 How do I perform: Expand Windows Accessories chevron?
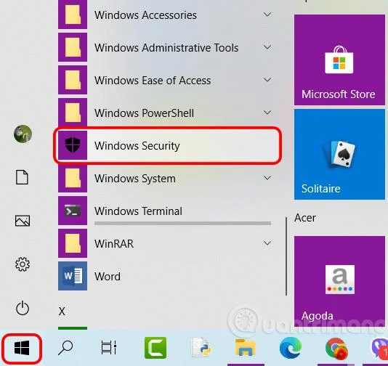pos(267,15)
